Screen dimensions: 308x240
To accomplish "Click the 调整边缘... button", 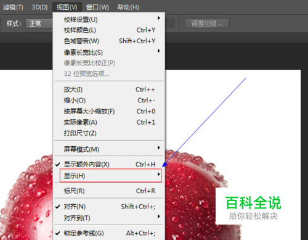I will (x=207, y=23).
